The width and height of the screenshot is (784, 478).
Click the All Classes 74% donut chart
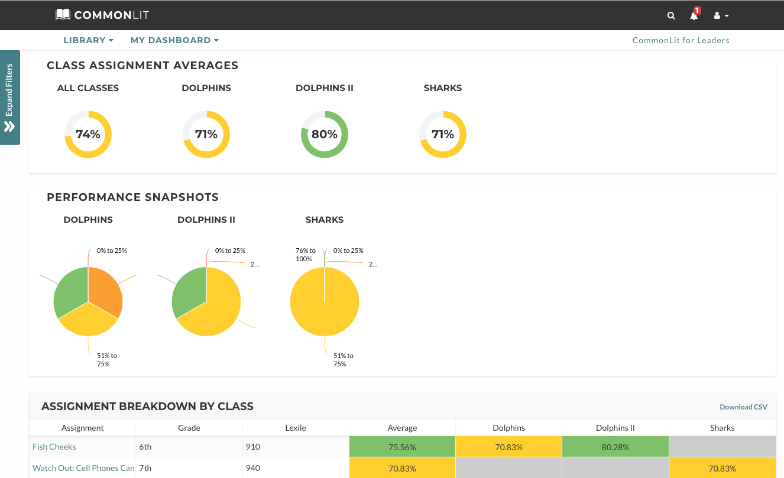click(x=88, y=134)
